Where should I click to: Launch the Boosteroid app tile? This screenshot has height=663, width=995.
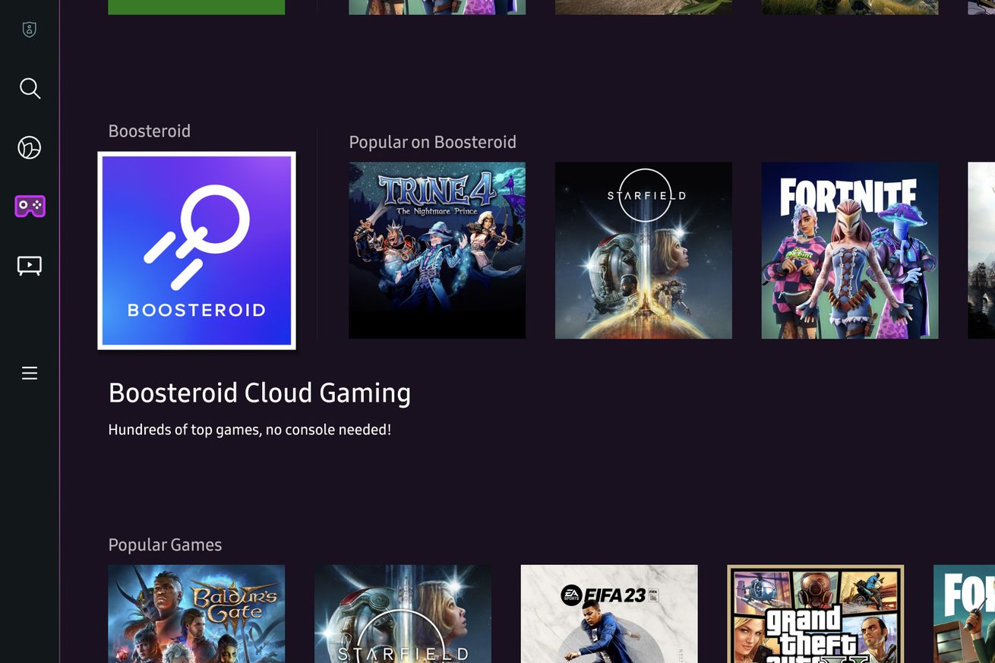coord(197,251)
